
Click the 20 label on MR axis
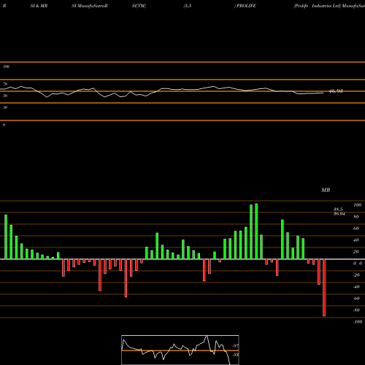coord(356,252)
